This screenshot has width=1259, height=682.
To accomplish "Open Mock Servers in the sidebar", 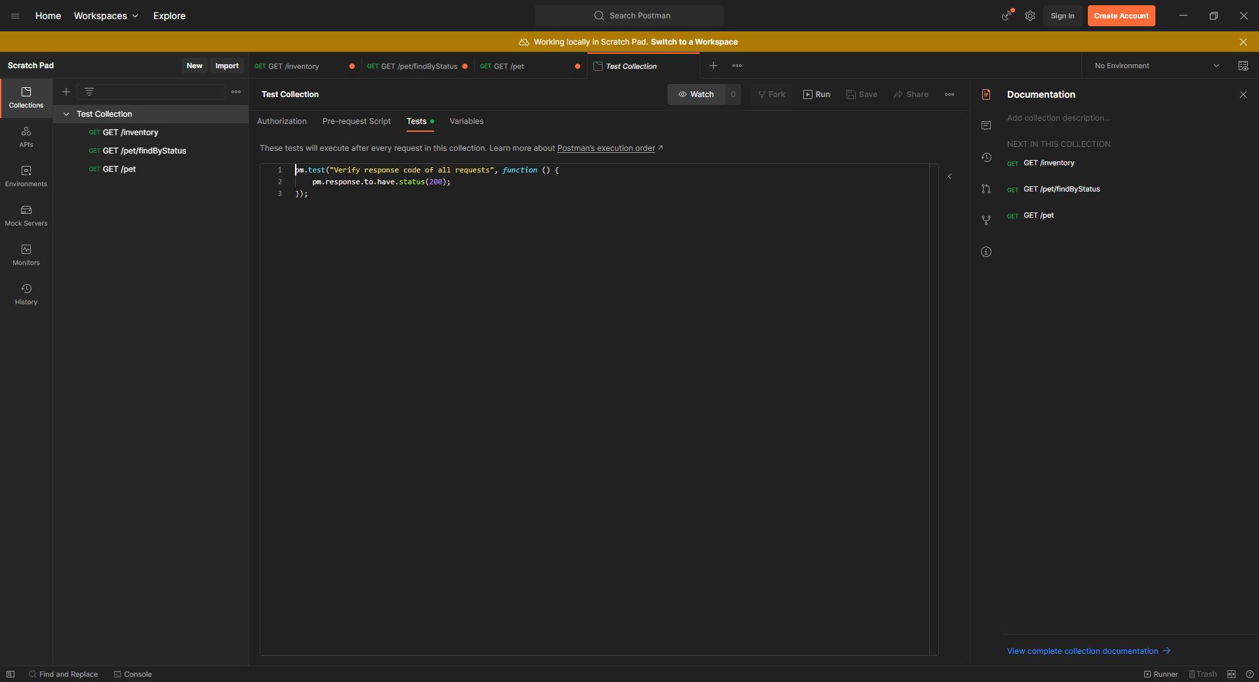I will tap(26, 216).
